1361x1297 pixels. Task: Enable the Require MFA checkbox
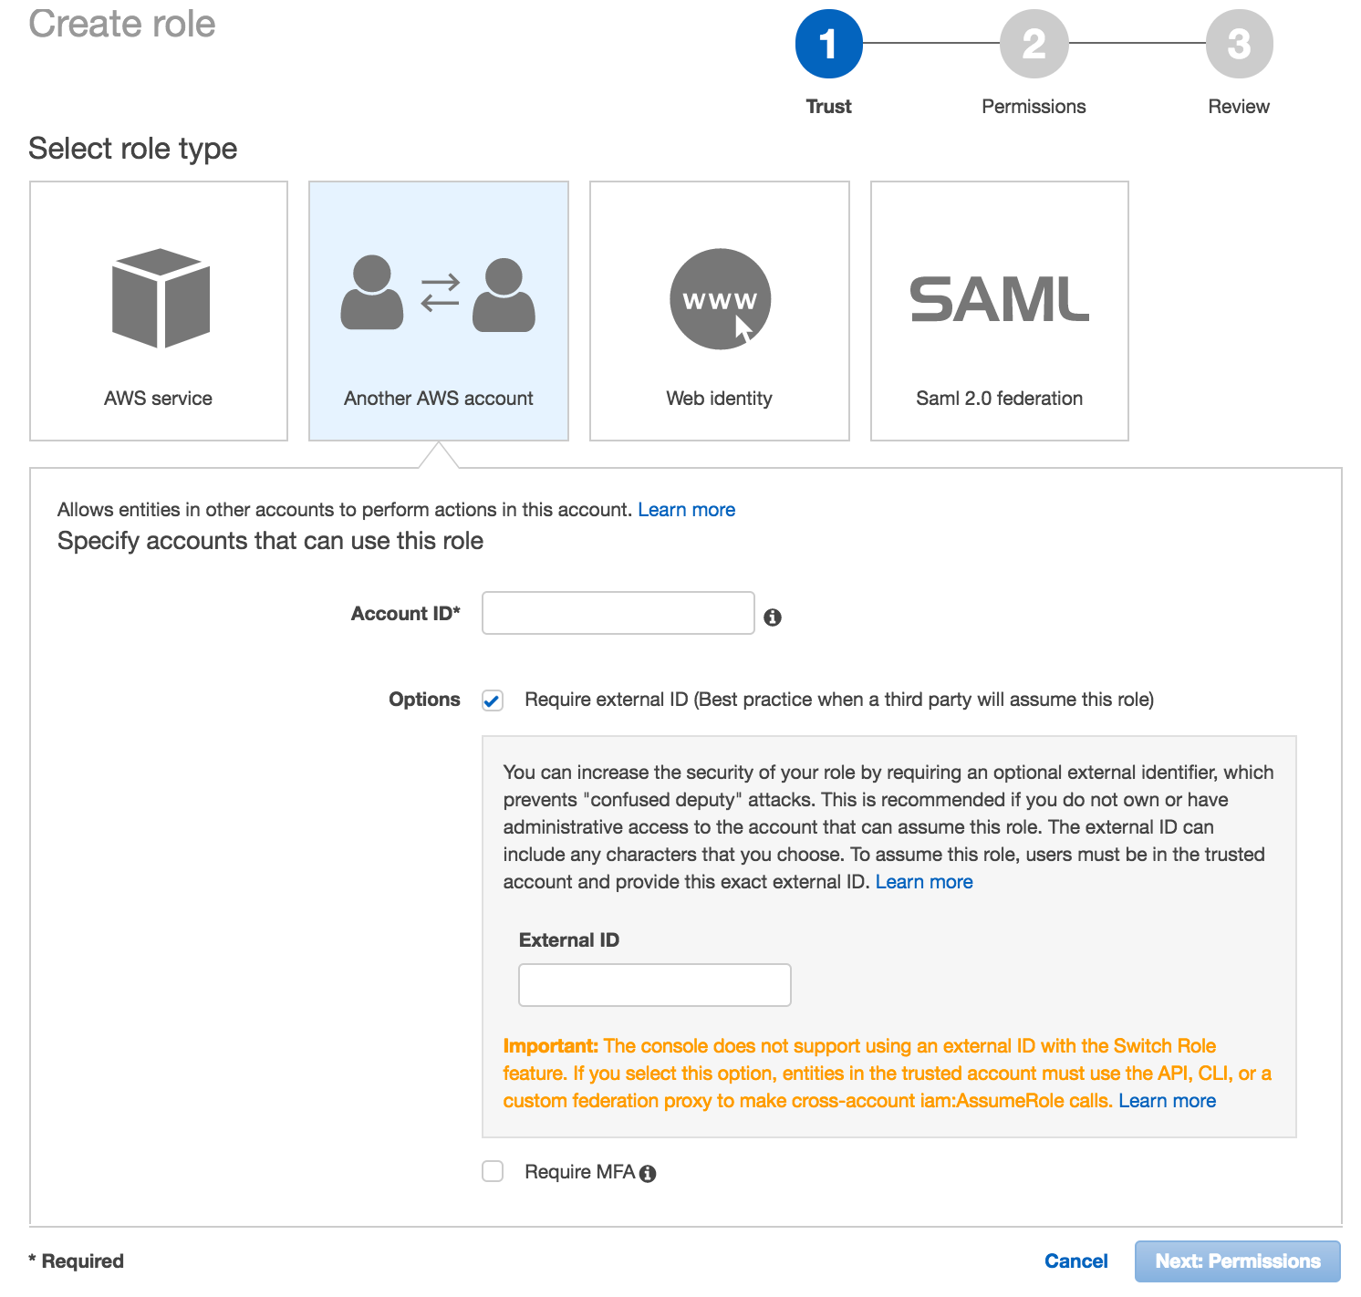pos(493,1171)
